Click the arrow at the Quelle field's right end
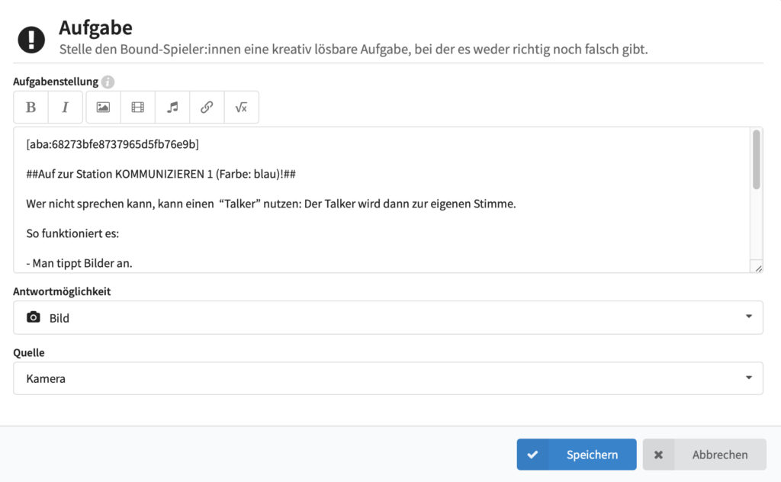 pos(749,378)
